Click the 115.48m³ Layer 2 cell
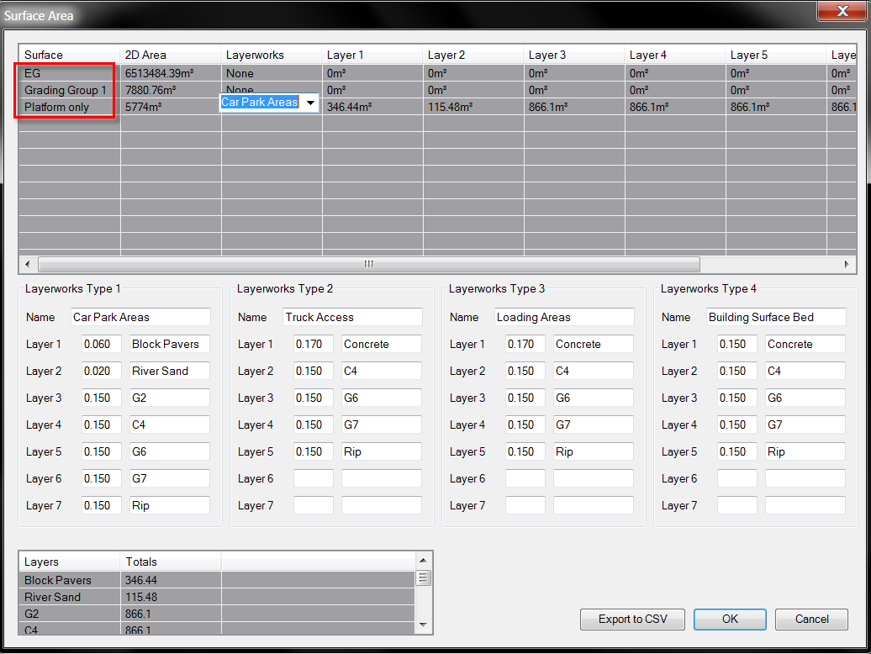Screen dimensions: 871x654 (x=473, y=107)
